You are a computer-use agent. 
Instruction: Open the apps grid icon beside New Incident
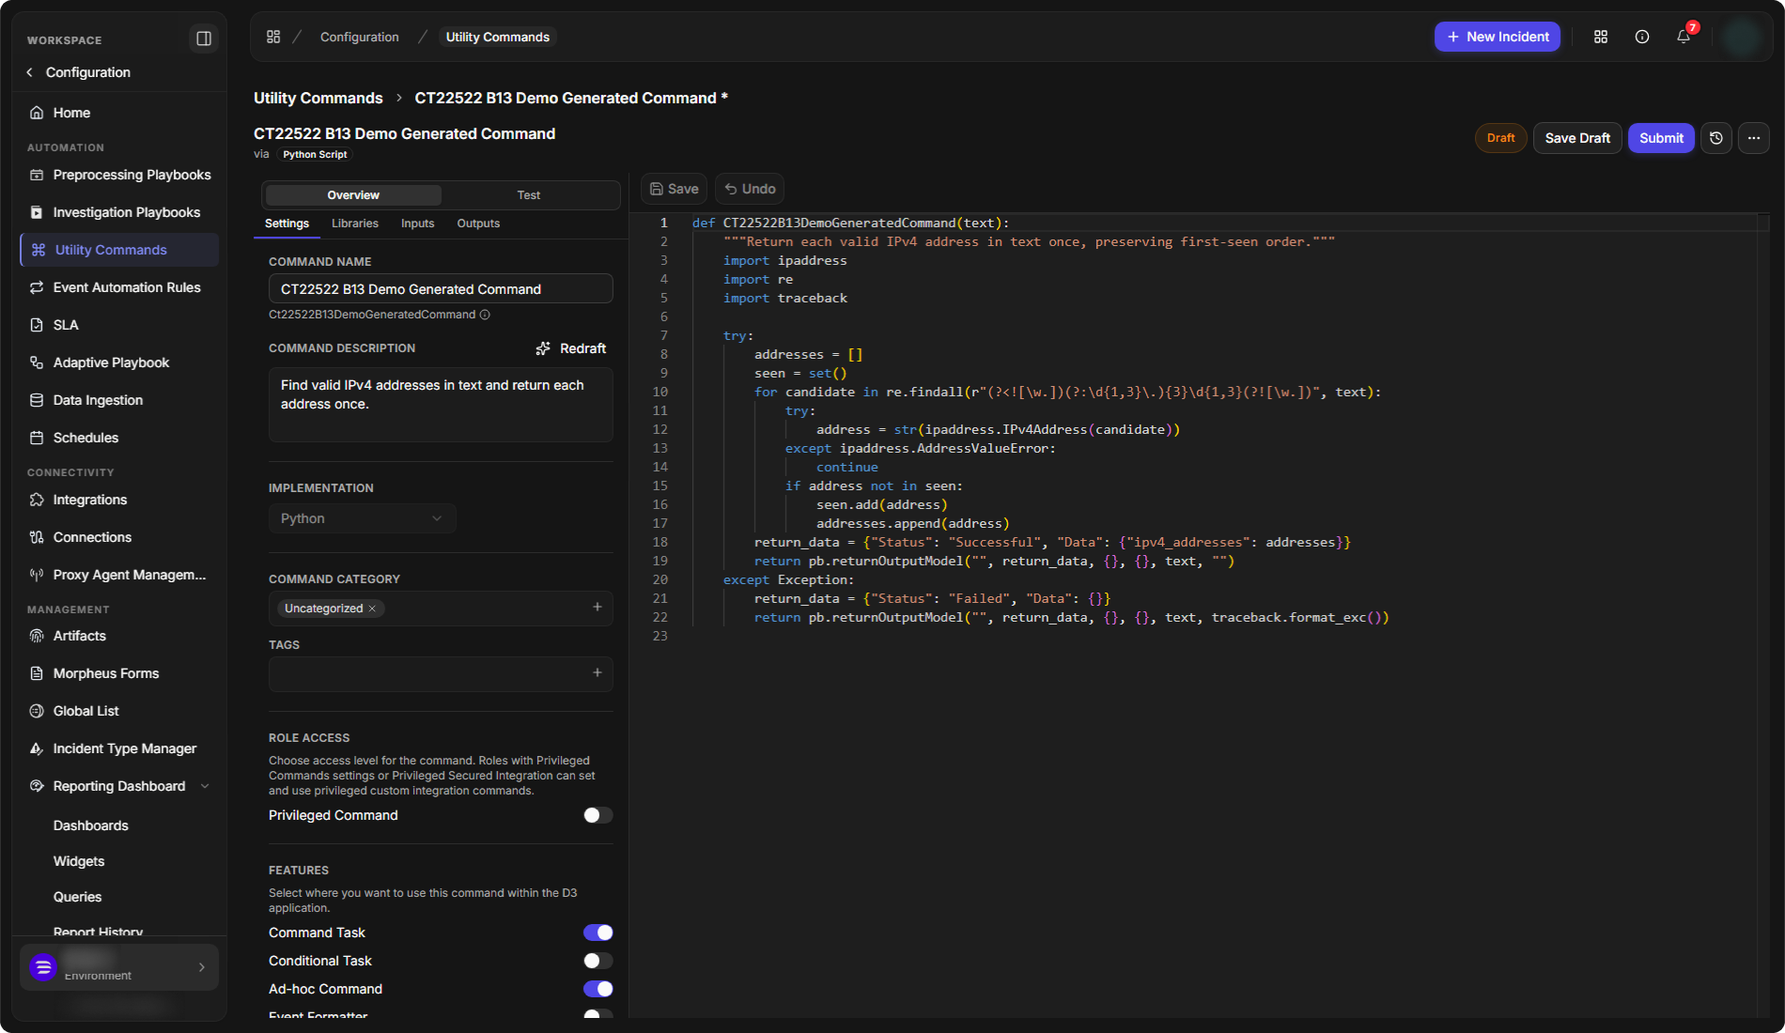(x=1601, y=37)
